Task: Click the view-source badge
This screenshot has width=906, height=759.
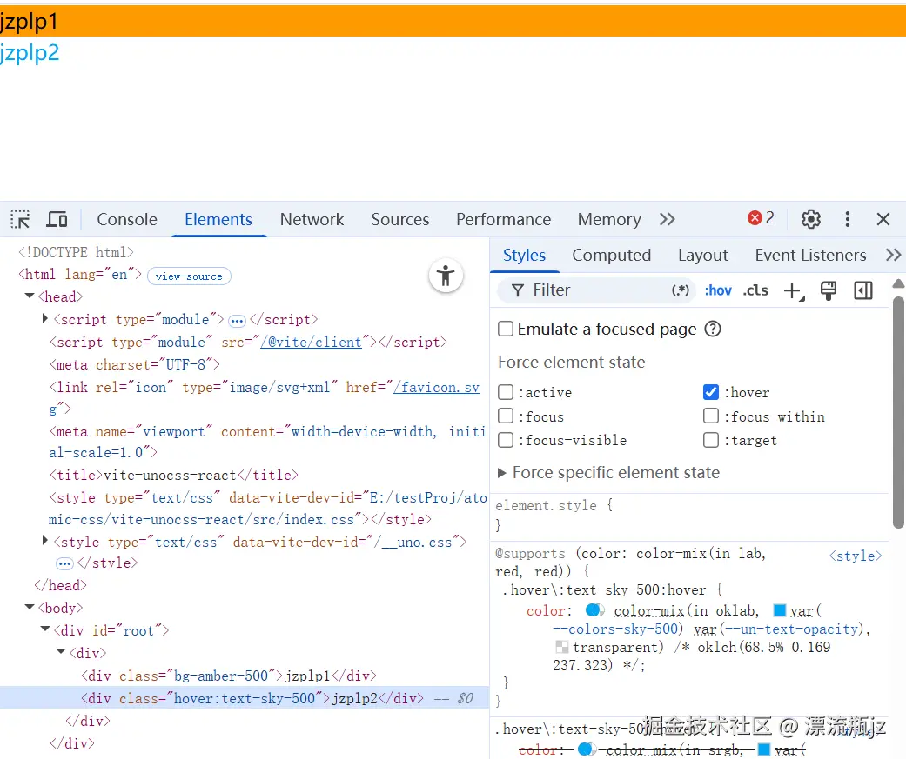Action: coord(189,276)
